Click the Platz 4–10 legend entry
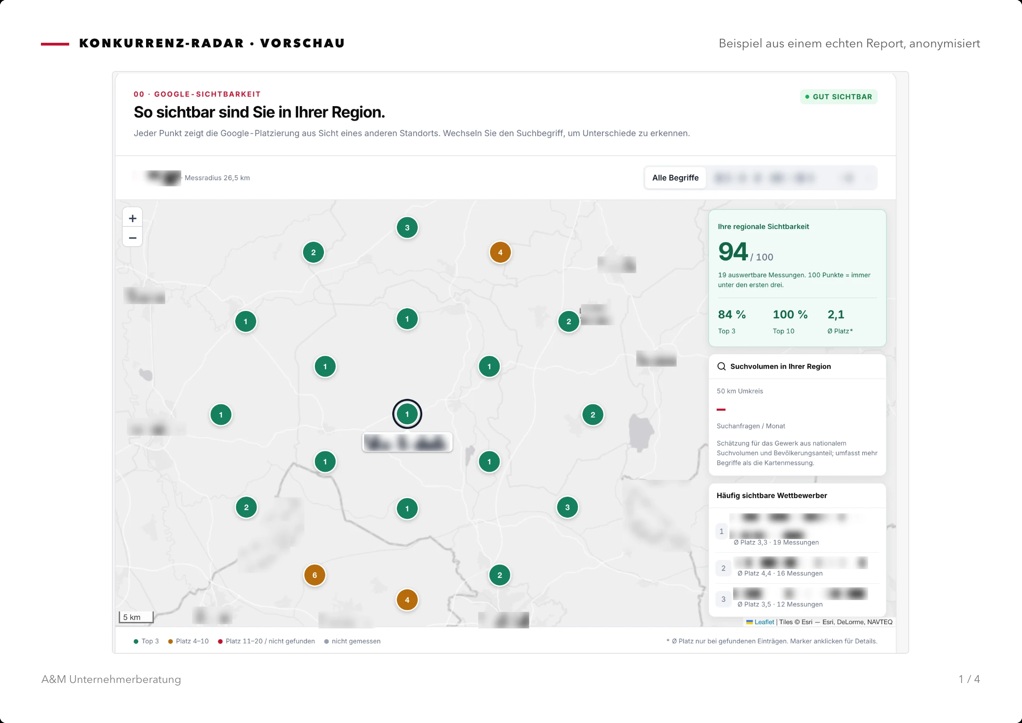This screenshot has width=1022, height=723. tap(188, 641)
